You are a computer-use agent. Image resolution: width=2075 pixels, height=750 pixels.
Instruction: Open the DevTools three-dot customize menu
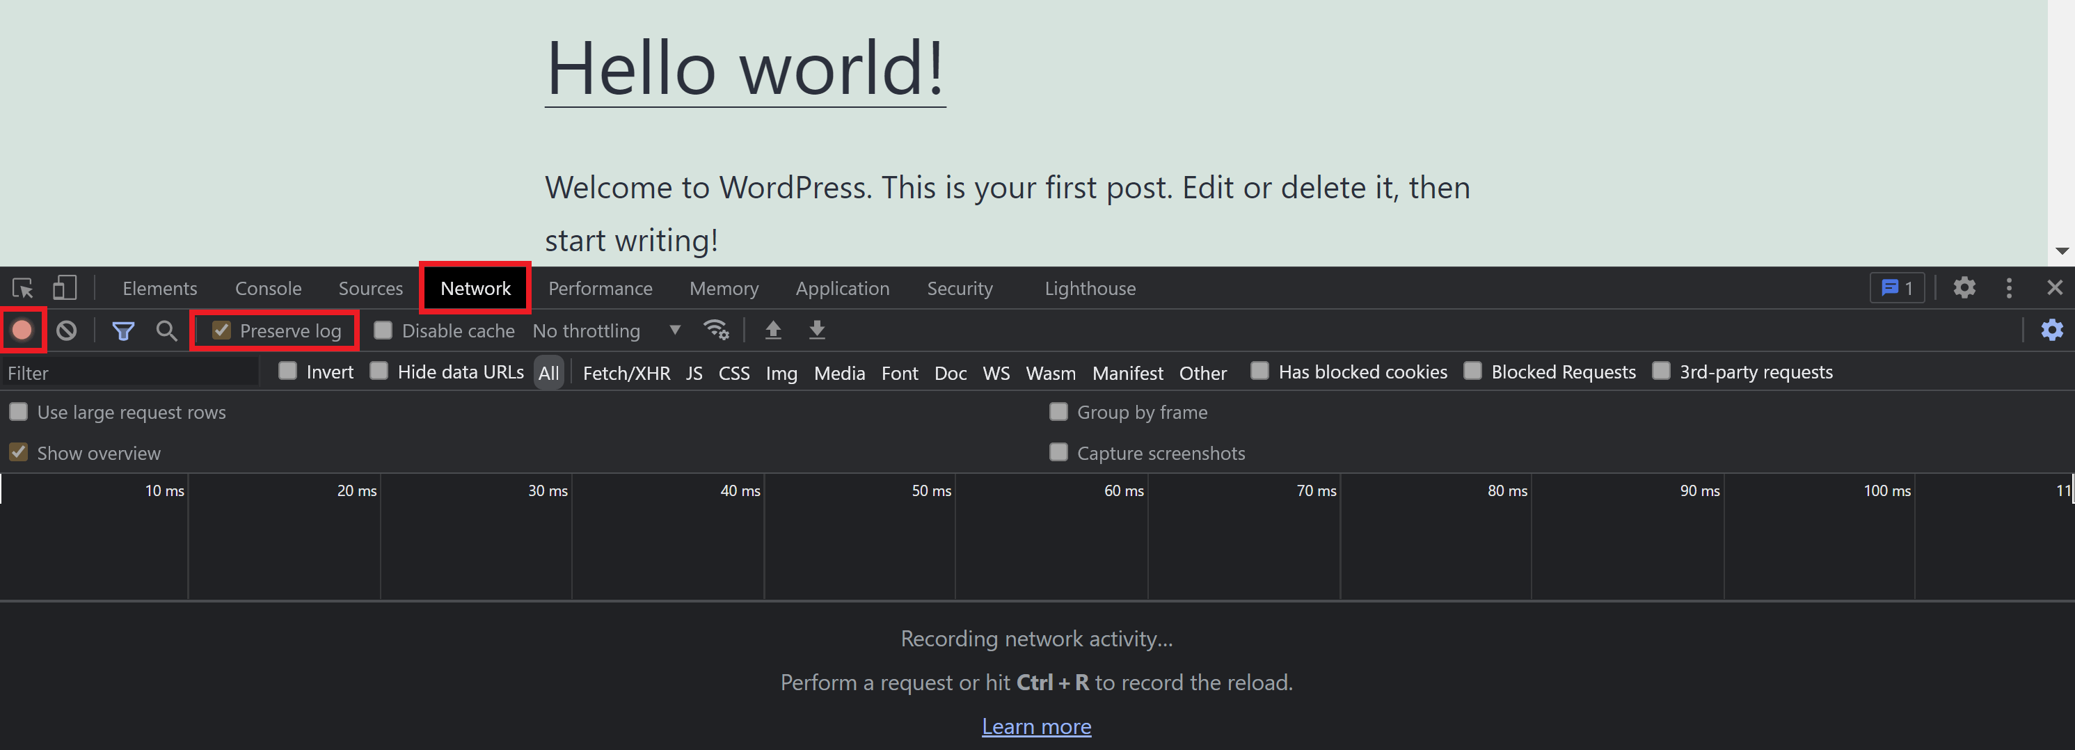(2009, 287)
